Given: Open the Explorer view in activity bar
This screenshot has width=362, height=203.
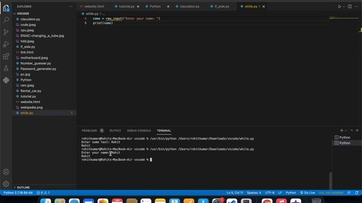Looking at the screenshot, I should (6, 8).
